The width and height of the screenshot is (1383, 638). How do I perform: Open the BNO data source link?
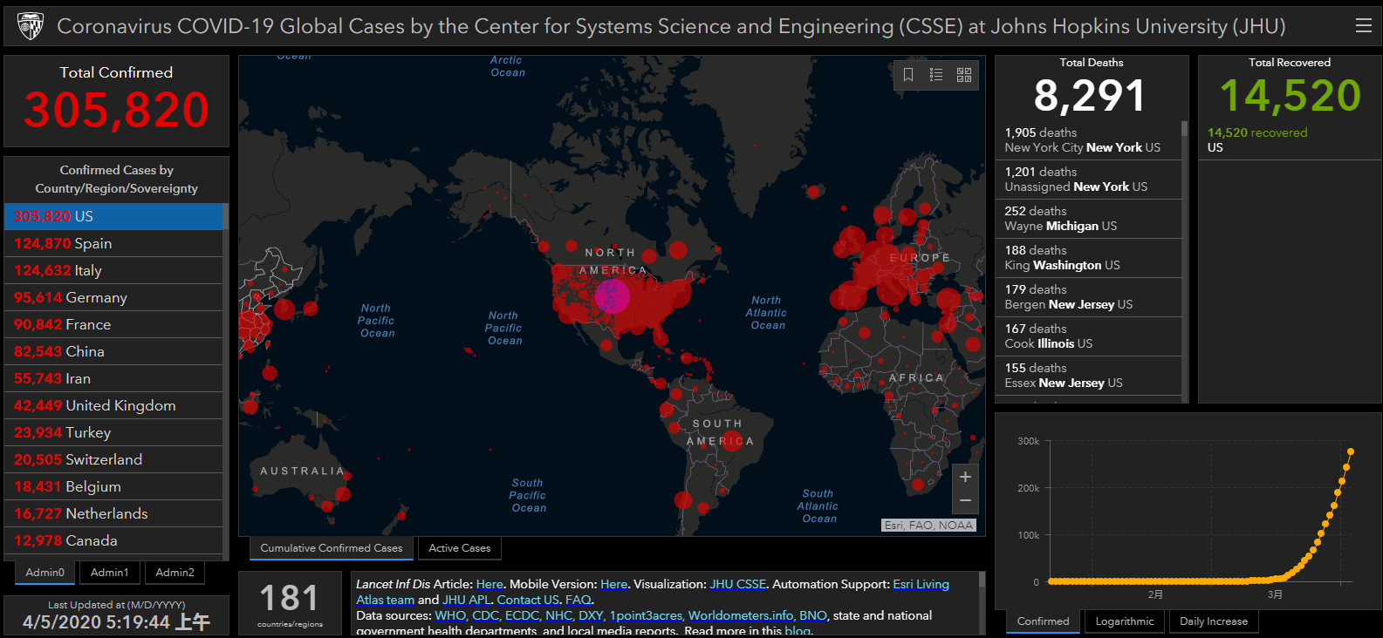(x=812, y=615)
